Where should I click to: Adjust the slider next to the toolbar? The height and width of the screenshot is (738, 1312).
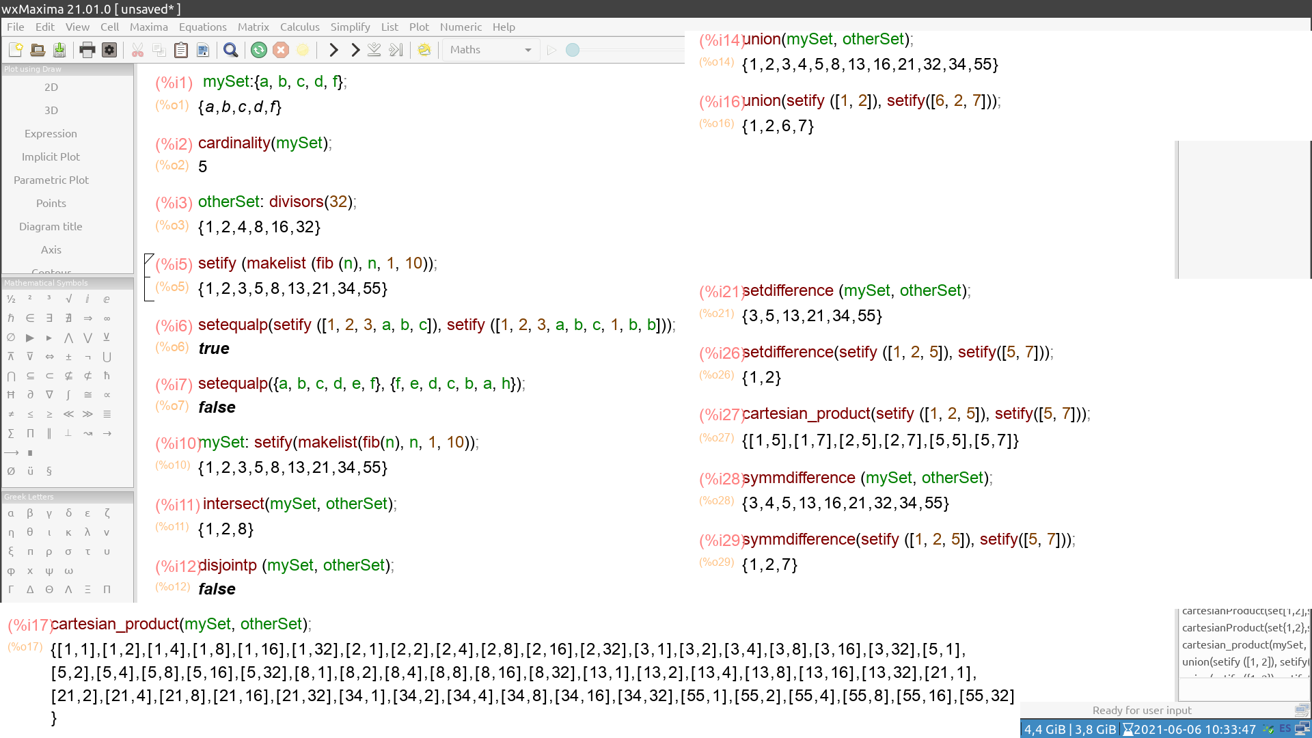573,50
